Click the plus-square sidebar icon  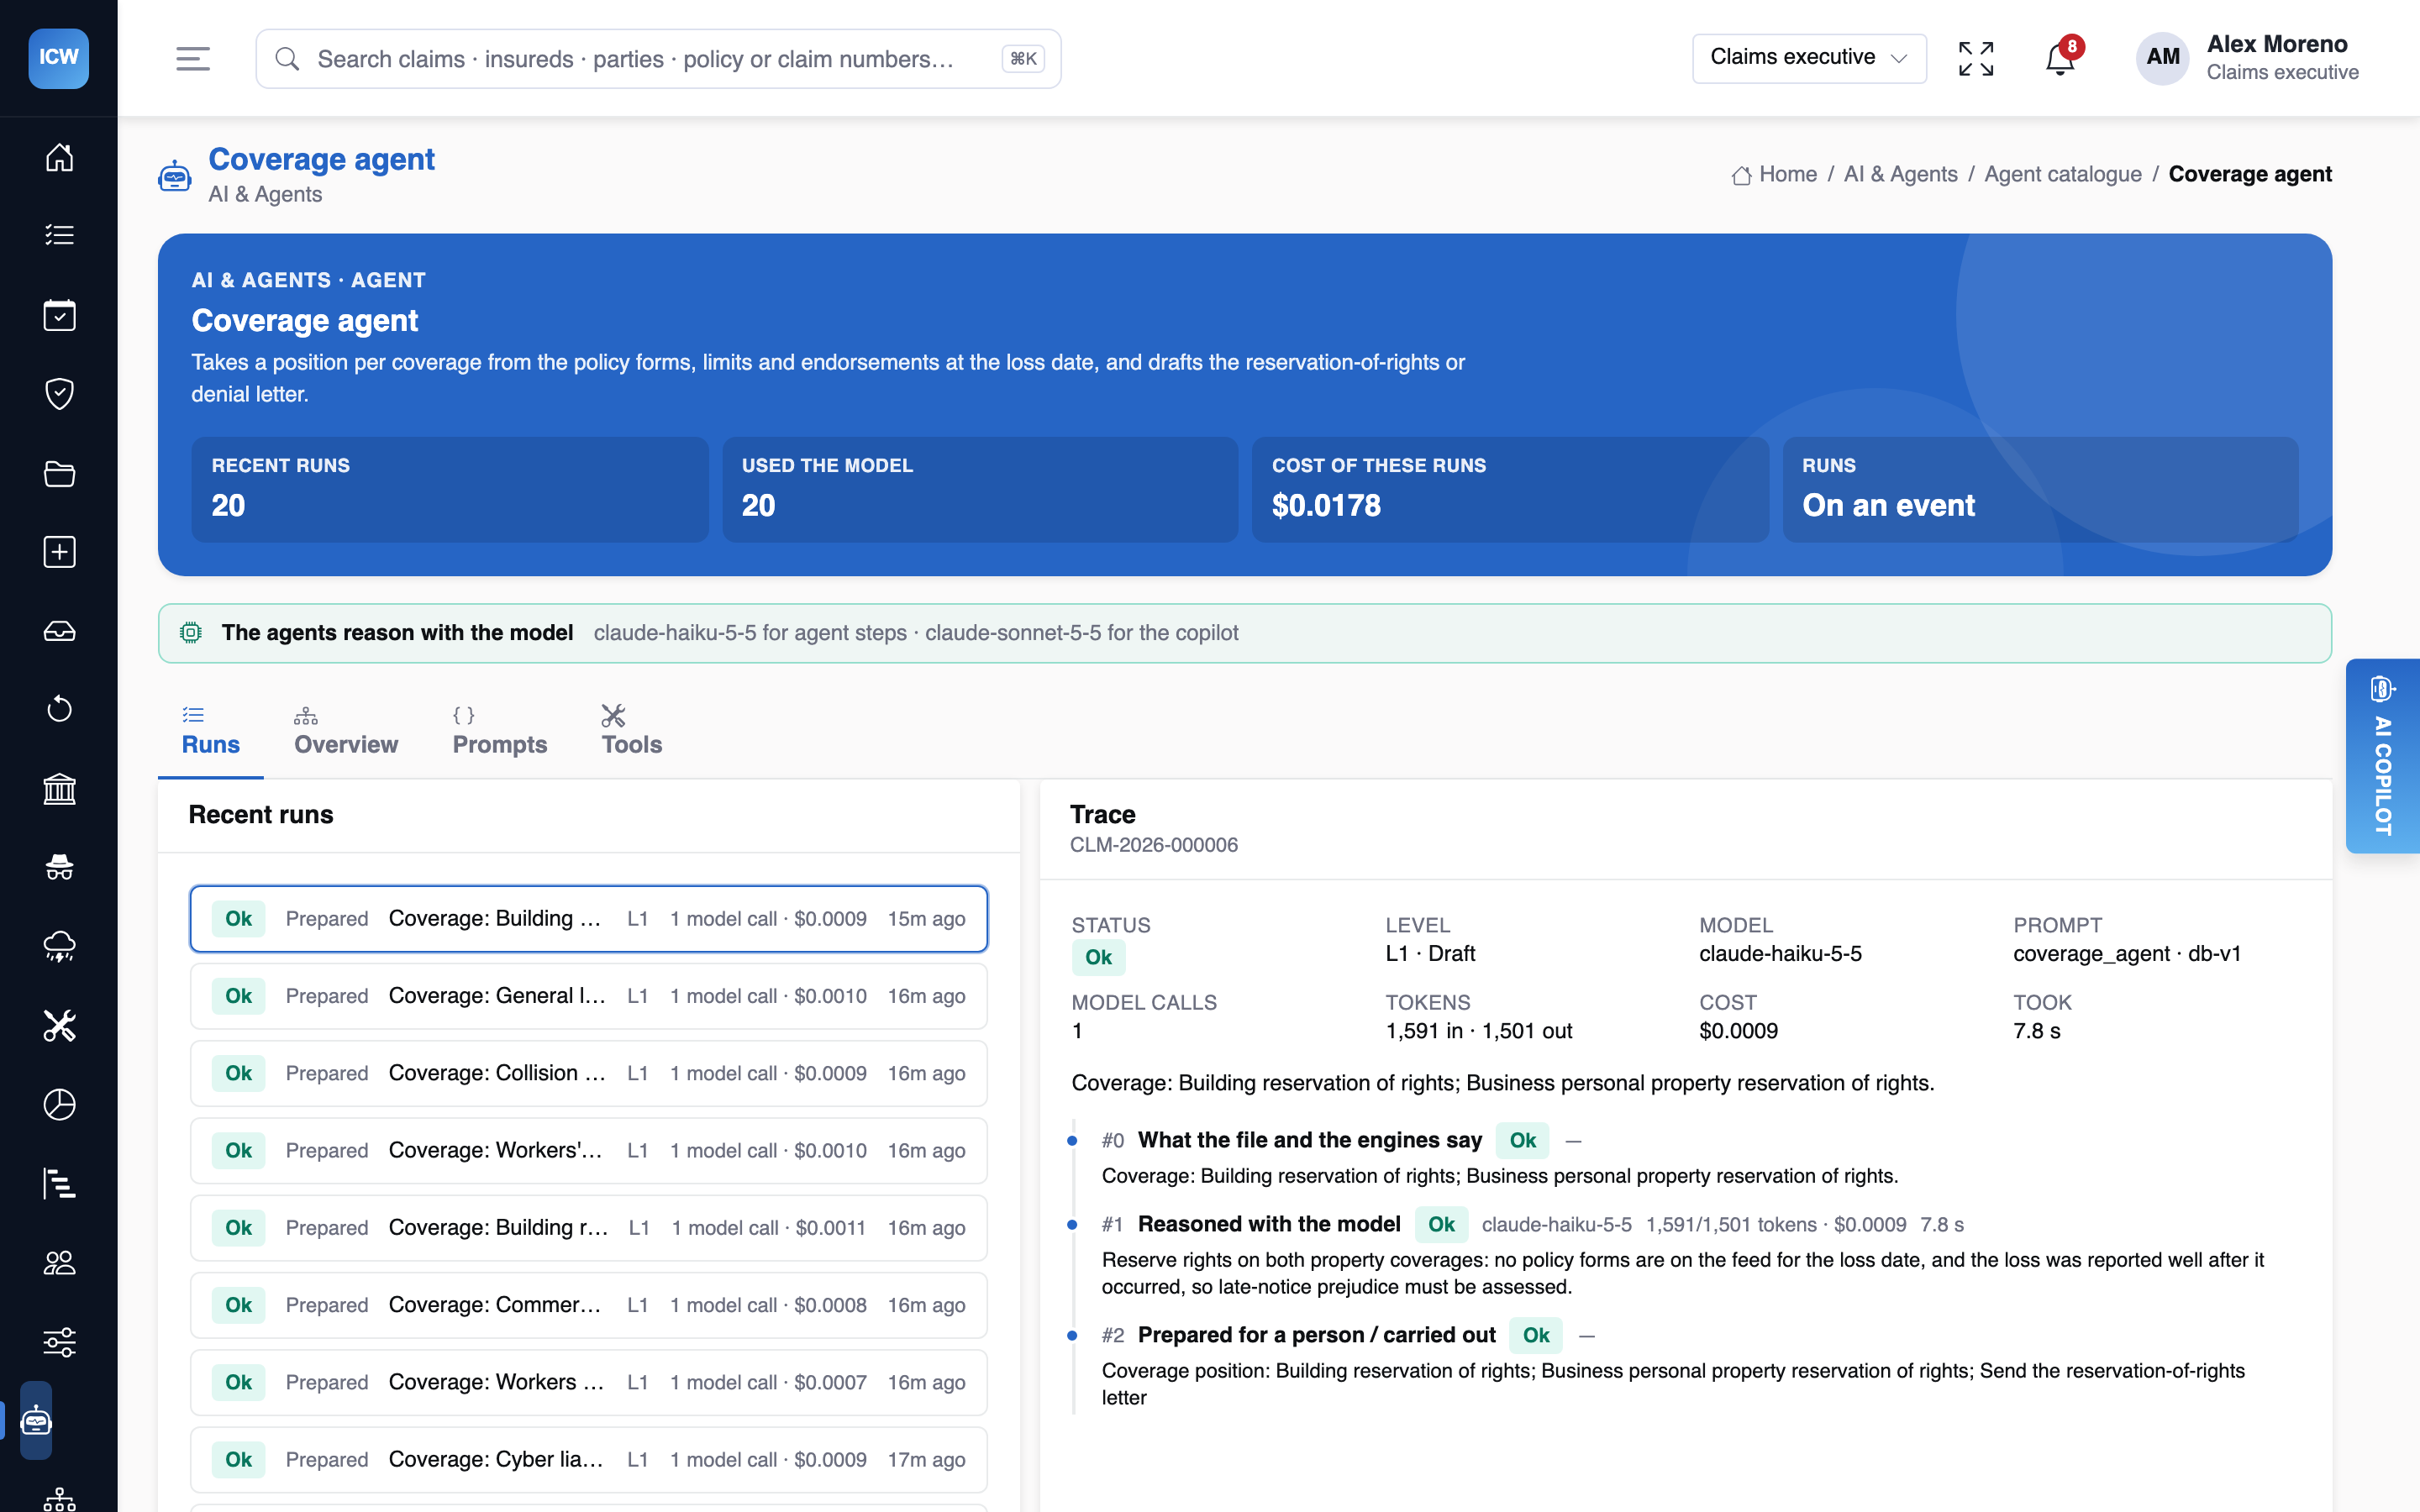[59, 552]
